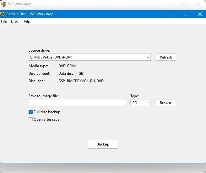This screenshot has height=173, width=206.
Task: Expand the Source drive dropdown
Action: [x=89, y=57]
